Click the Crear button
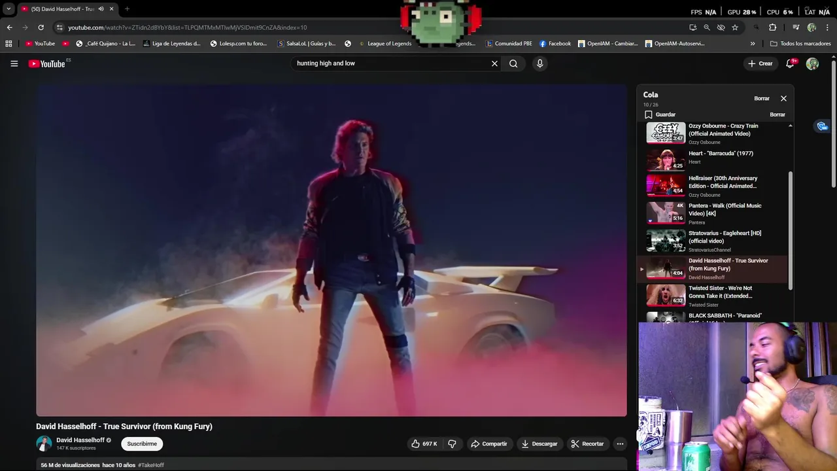The width and height of the screenshot is (837, 471). click(760, 63)
